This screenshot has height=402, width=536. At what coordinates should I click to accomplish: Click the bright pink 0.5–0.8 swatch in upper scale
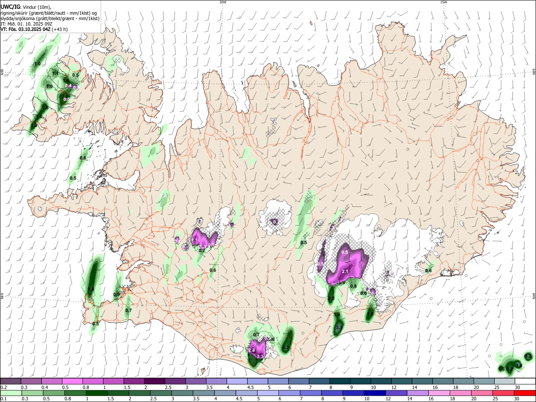(72, 381)
